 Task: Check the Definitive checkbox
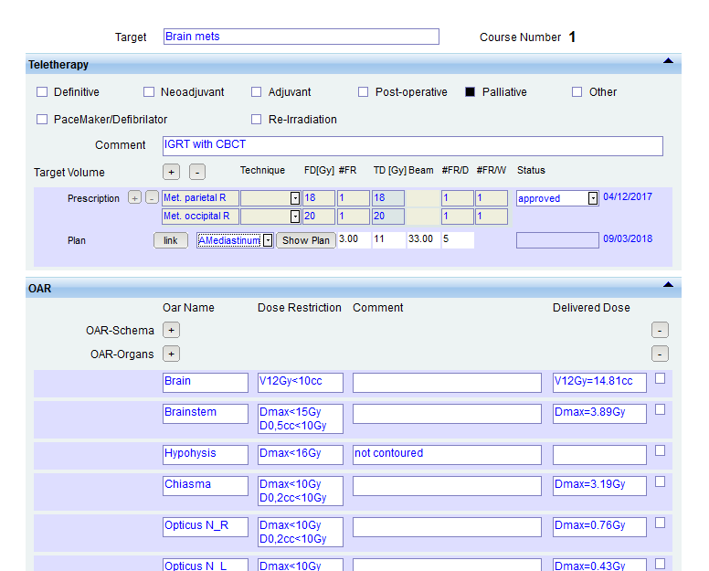(42, 91)
